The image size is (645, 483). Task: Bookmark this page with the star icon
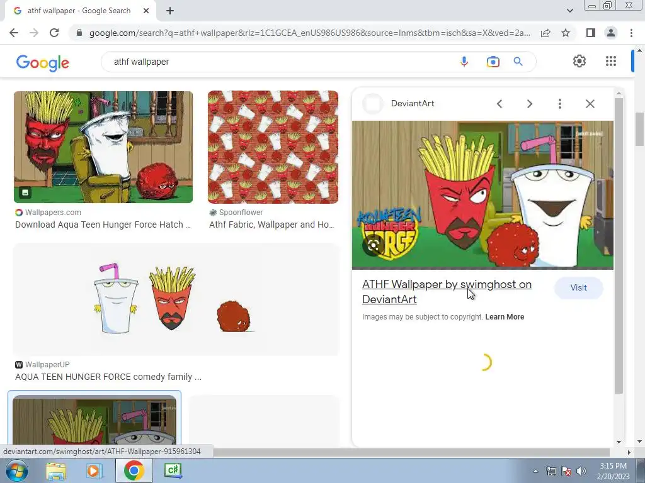[566, 33]
